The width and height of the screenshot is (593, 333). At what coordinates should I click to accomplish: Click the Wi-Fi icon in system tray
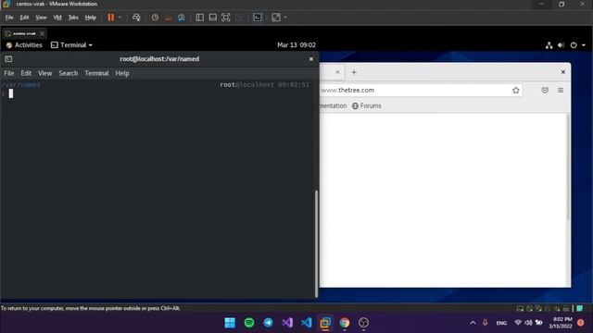(x=518, y=323)
